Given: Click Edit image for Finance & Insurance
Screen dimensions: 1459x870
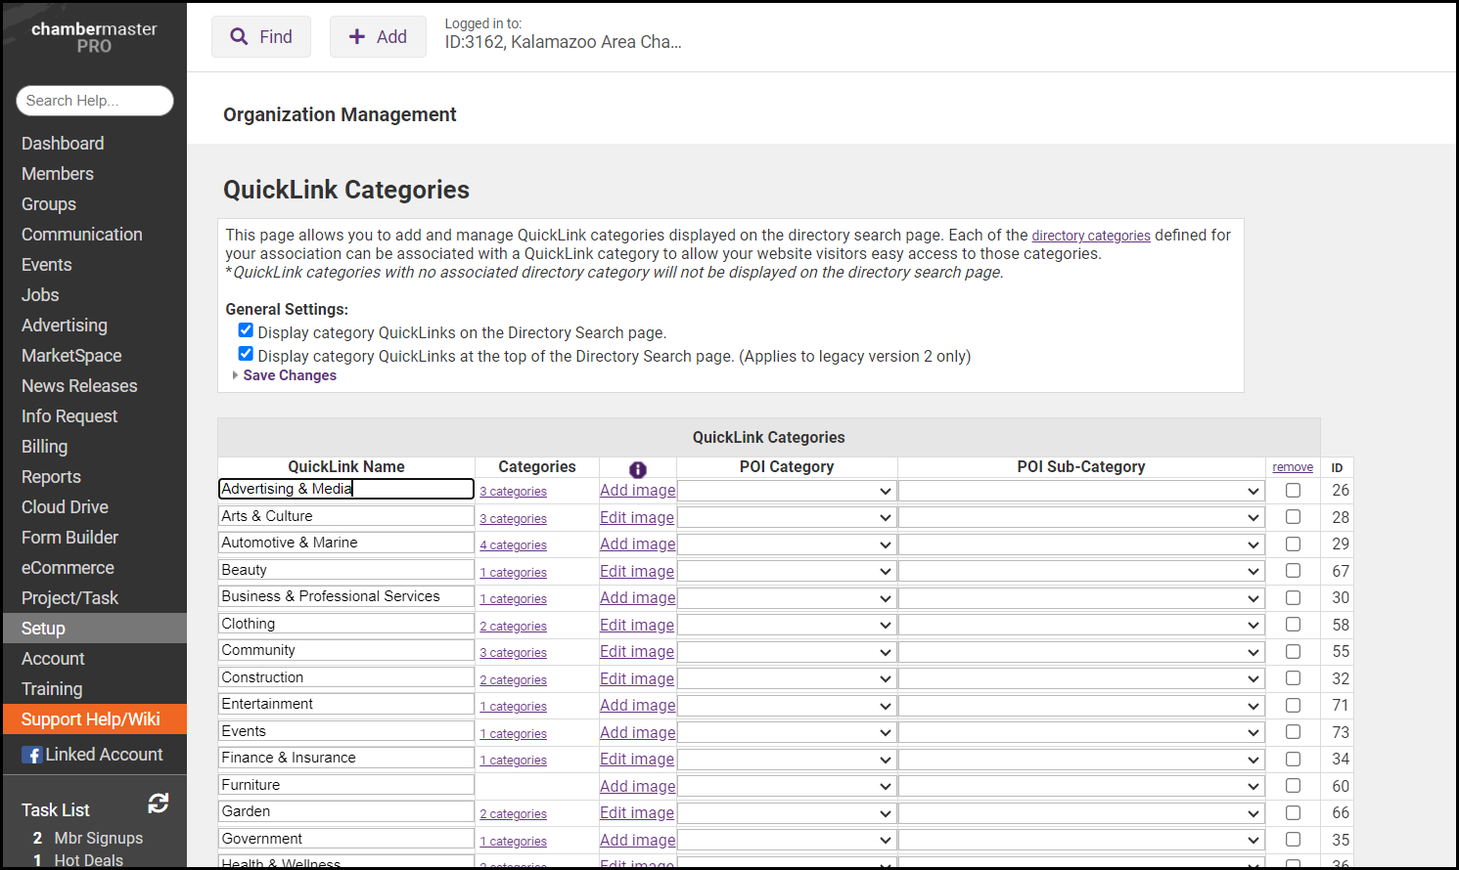Looking at the screenshot, I should (637, 760).
